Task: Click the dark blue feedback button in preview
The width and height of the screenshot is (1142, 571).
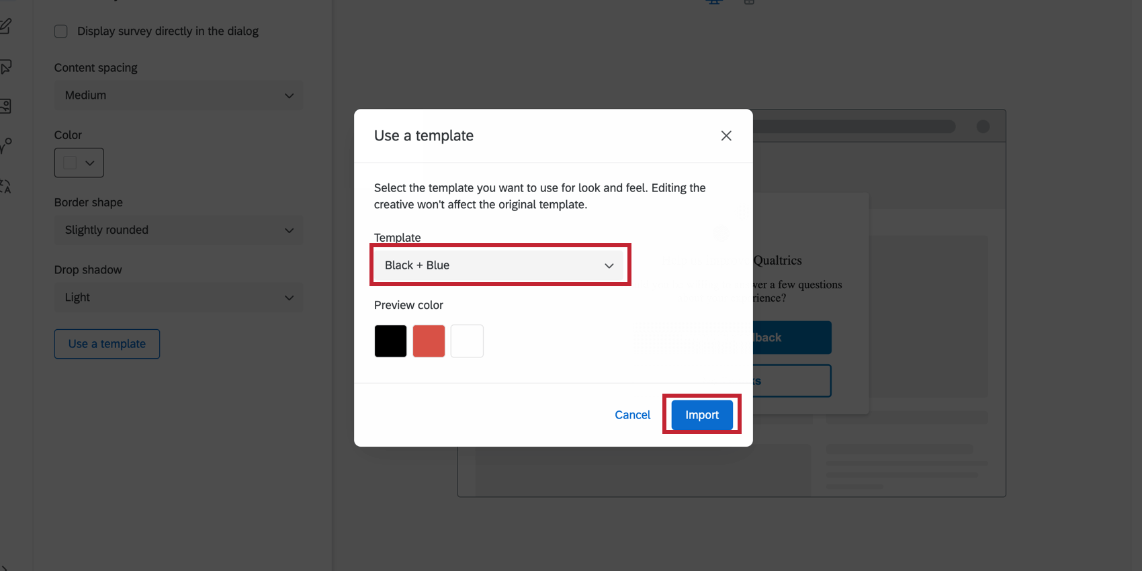Action: 792,337
